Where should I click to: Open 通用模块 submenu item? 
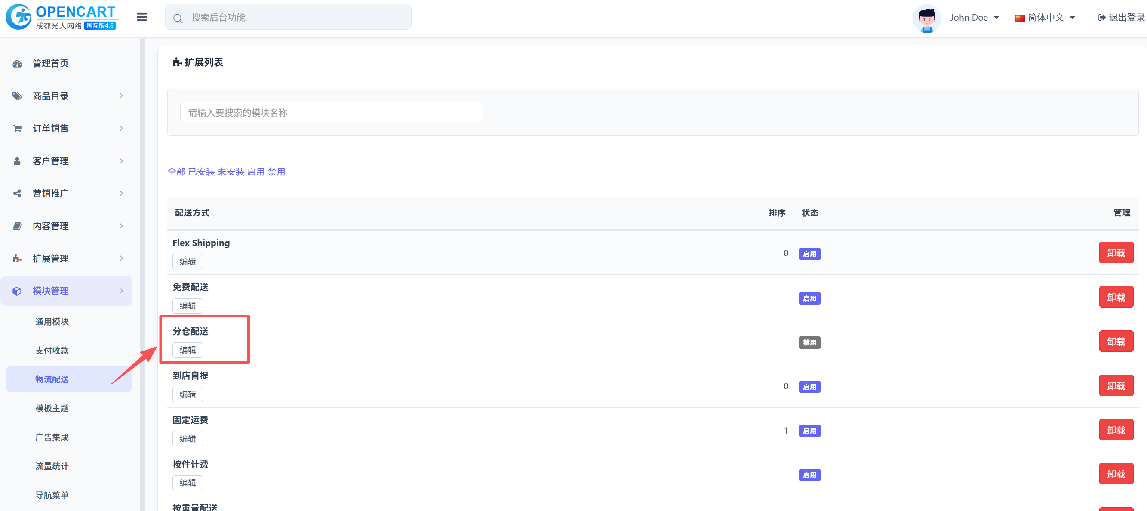pos(52,322)
